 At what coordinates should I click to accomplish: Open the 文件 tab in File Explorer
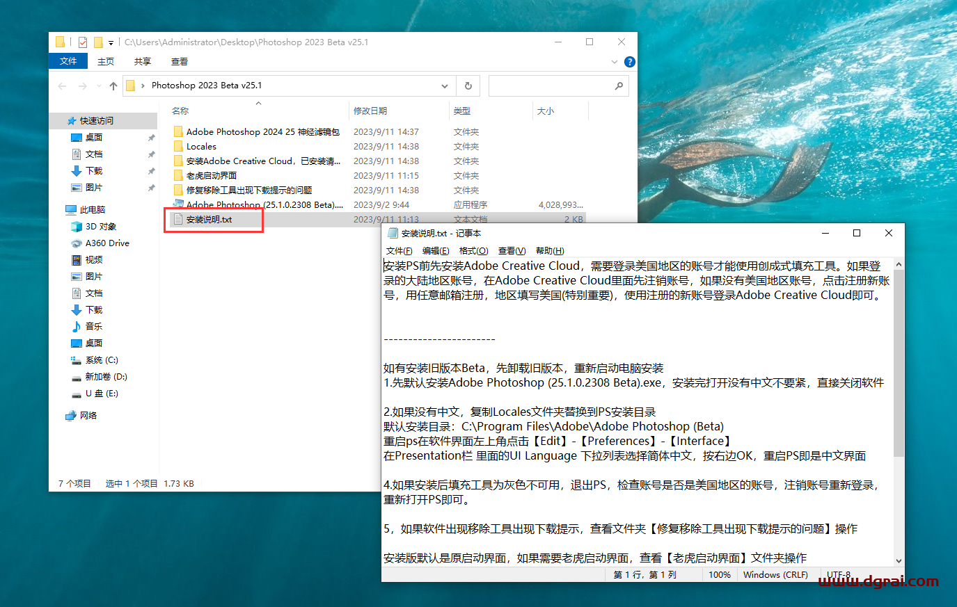pyautogui.click(x=68, y=61)
